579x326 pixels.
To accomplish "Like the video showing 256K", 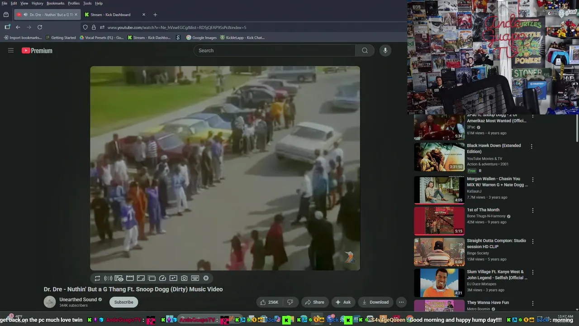I will pos(269,302).
